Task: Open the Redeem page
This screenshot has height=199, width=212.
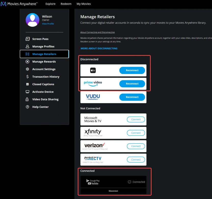Action: (66, 4)
